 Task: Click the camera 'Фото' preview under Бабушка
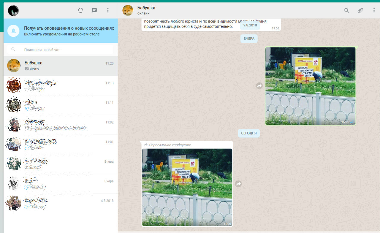(32, 69)
